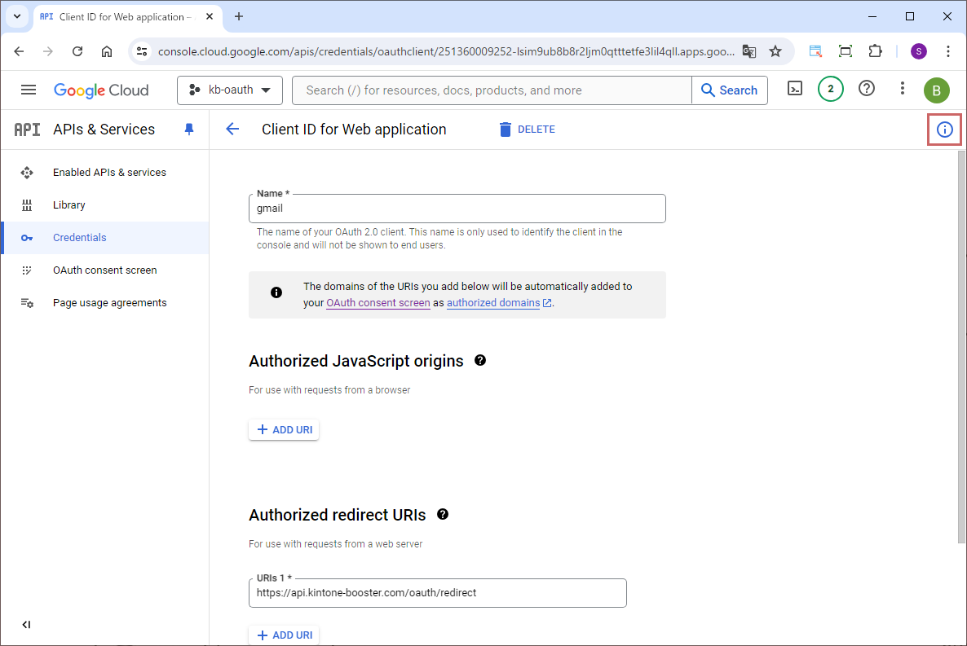967x646 pixels.
Task: Show the info panel icon at top right
Action: click(x=944, y=130)
